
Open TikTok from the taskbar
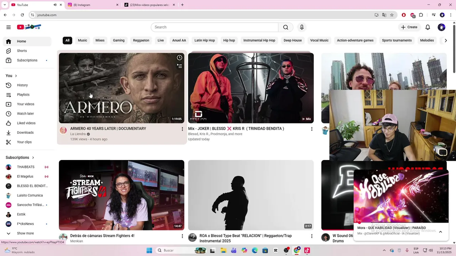(307, 250)
